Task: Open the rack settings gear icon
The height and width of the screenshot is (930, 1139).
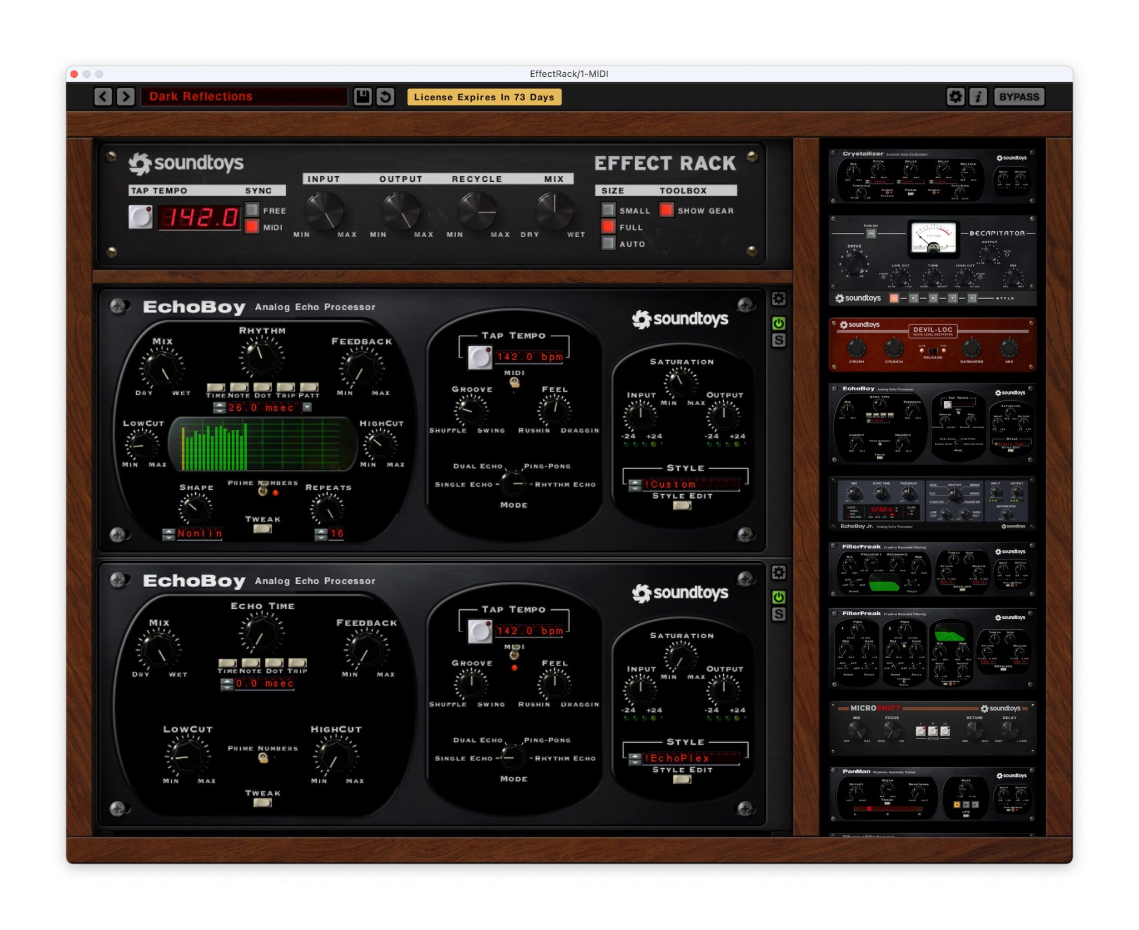Action: point(955,97)
